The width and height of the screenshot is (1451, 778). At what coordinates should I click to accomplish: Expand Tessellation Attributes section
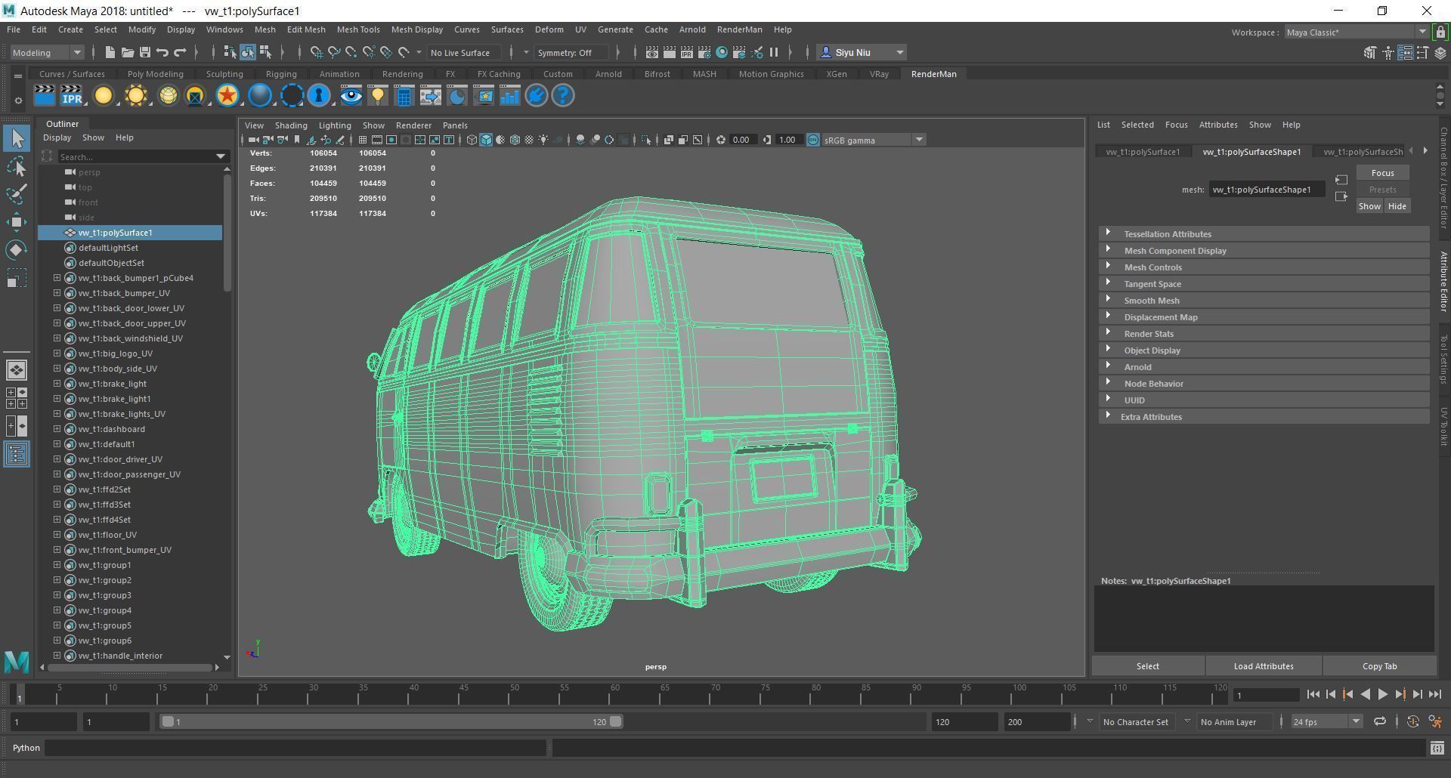coord(1264,234)
